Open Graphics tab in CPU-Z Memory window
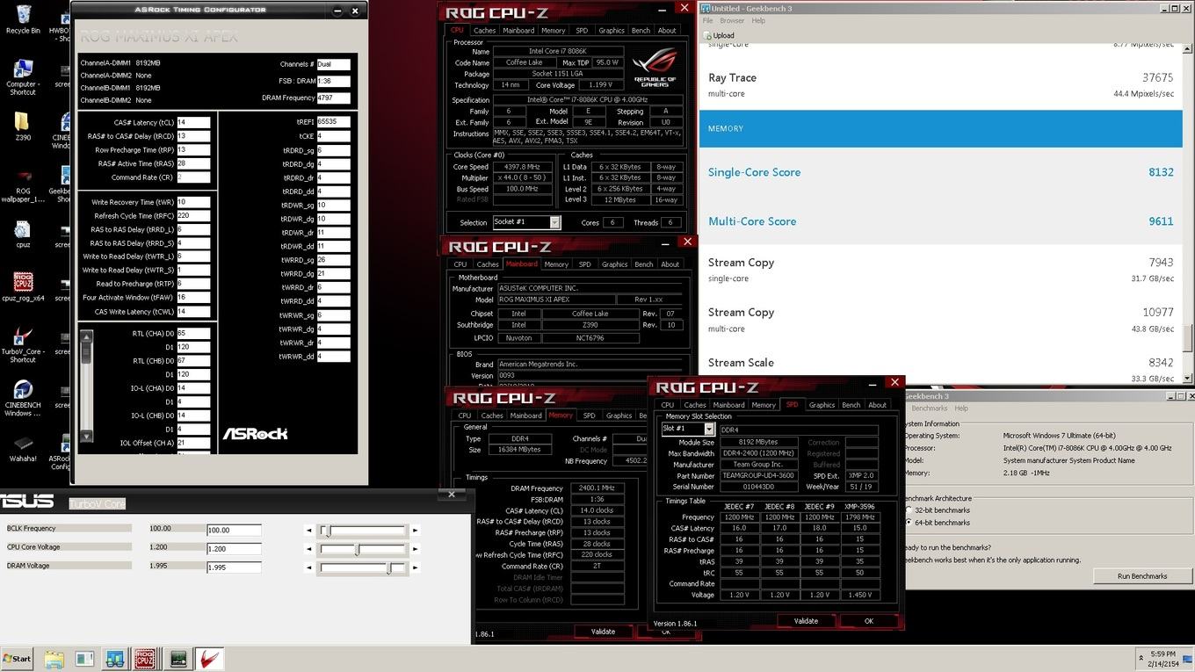 (619, 415)
